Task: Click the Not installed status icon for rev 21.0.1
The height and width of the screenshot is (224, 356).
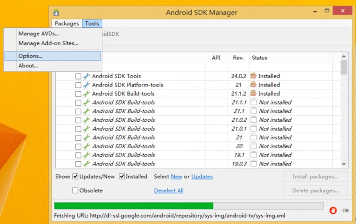Action: click(254, 129)
